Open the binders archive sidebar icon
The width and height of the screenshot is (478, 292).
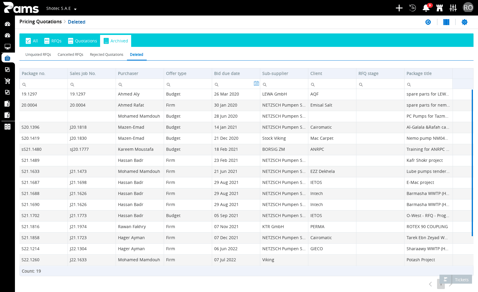(7, 127)
